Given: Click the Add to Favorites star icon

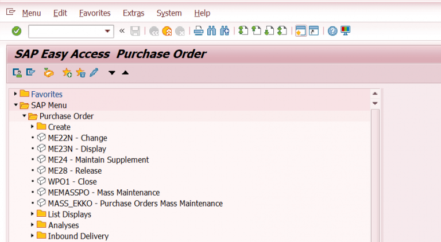Looking at the screenshot, I should pos(67,72).
